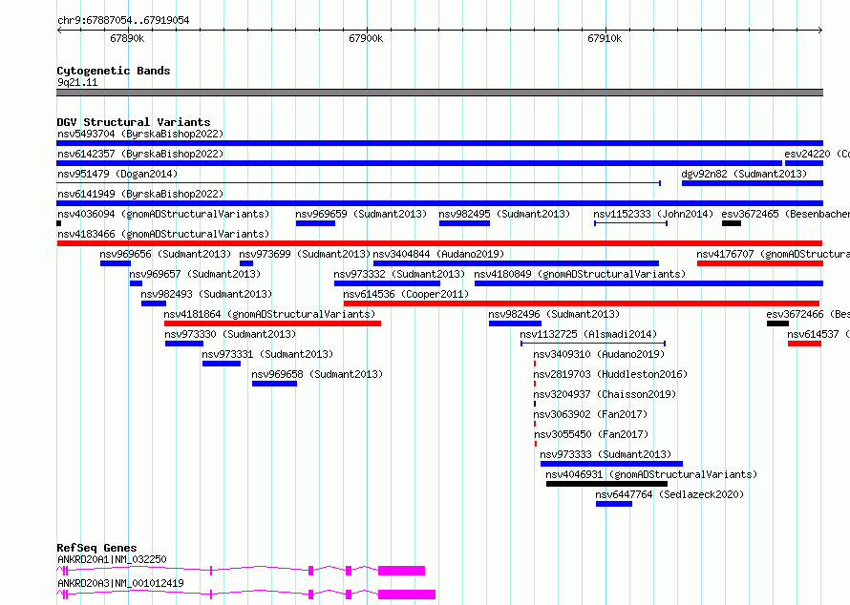The image size is (850, 605).
Task: Click the nsv4183466 gnomAD variant label
Action: click(x=163, y=234)
